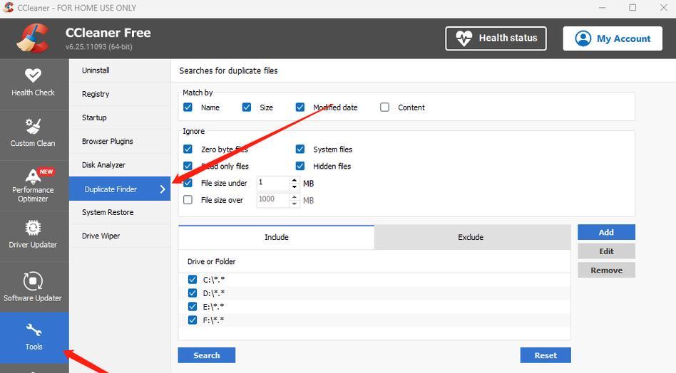Open the Registry tool
Screen dimensions: 676x373
(119, 94)
